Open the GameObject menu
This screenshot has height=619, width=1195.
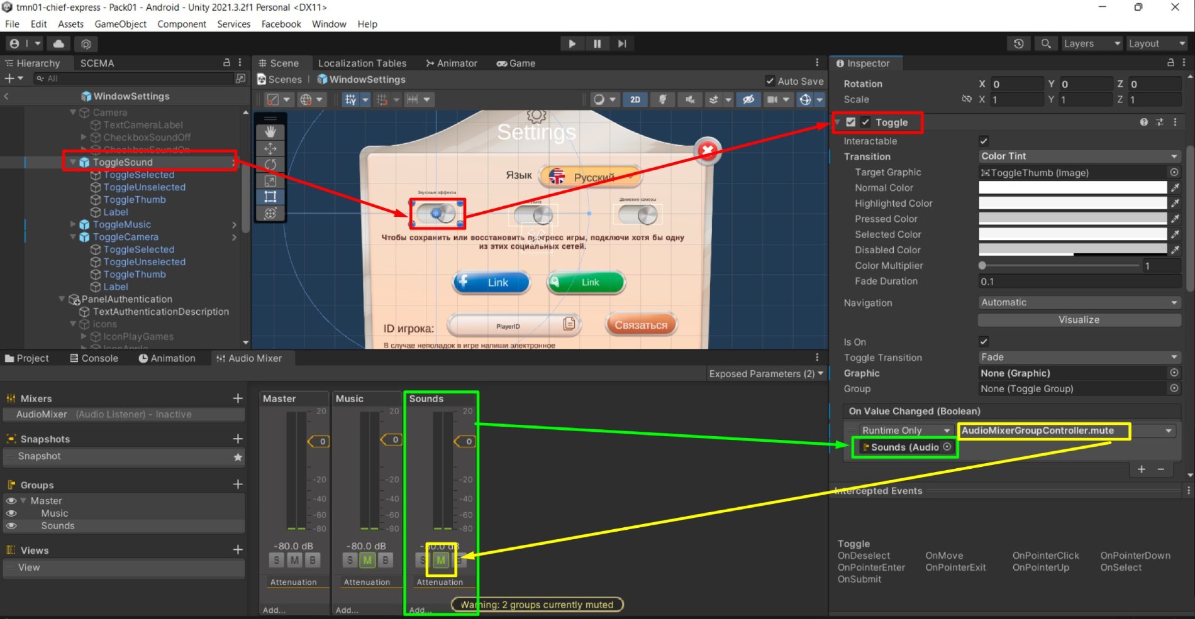(x=120, y=24)
